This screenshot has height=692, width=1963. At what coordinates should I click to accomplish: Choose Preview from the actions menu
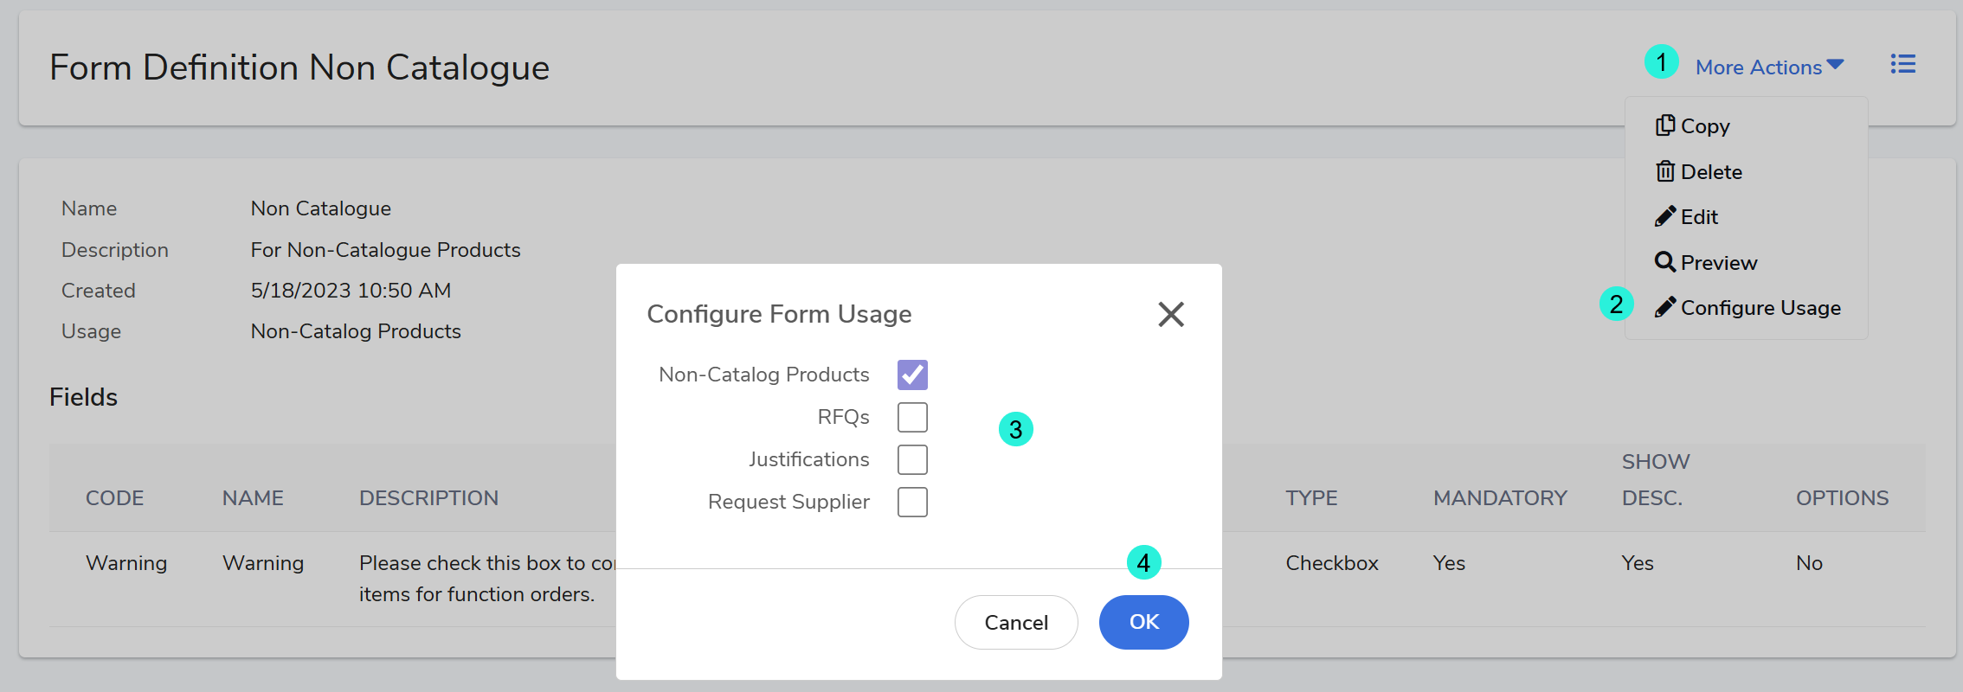tap(1718, 263)
